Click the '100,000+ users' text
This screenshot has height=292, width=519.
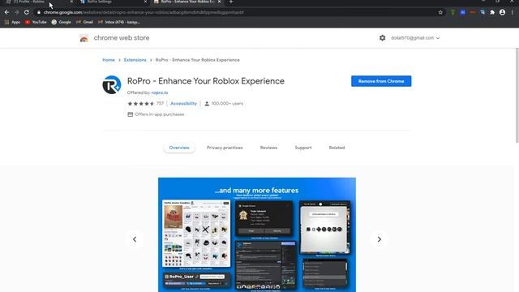click(227, 104)
